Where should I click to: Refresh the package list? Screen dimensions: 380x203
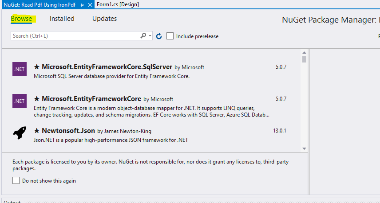coord(159,36)
